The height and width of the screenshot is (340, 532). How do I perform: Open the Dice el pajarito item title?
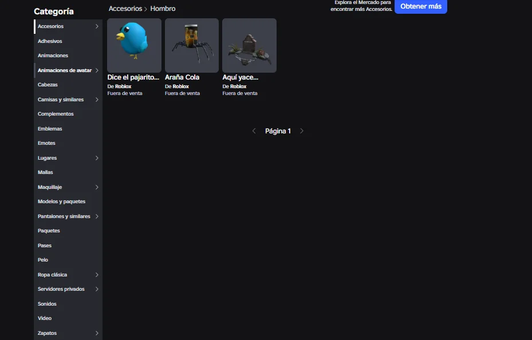coord(133,77)
